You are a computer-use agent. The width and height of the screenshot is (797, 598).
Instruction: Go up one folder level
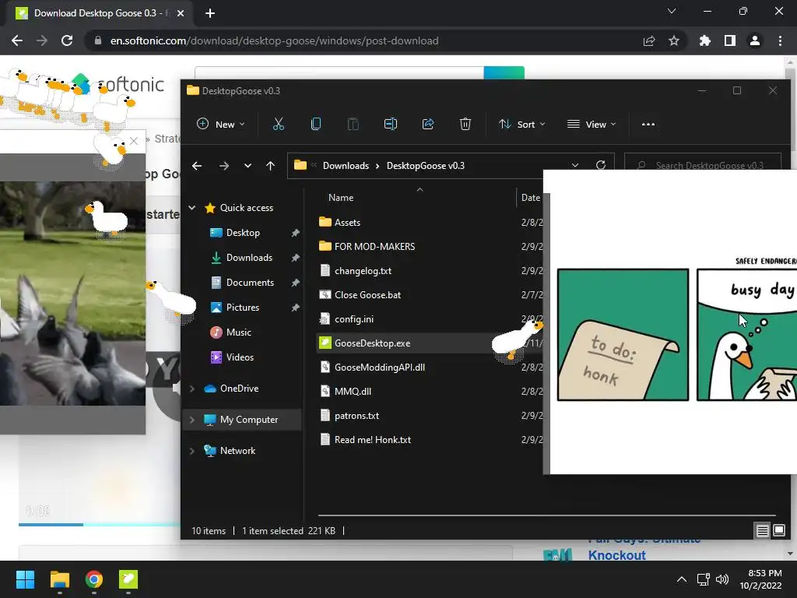pyautogui.click(x=270, y=166)
